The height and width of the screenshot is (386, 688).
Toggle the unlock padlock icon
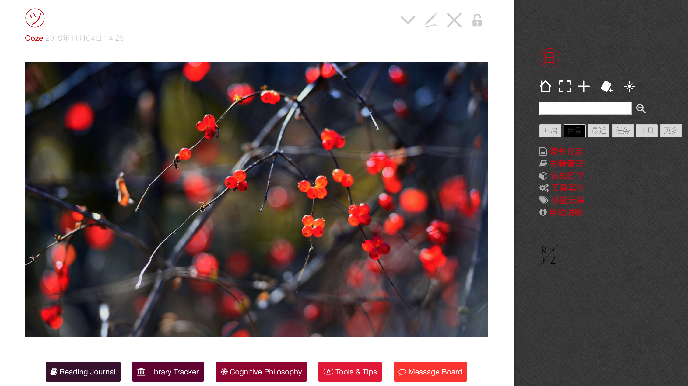477,20
